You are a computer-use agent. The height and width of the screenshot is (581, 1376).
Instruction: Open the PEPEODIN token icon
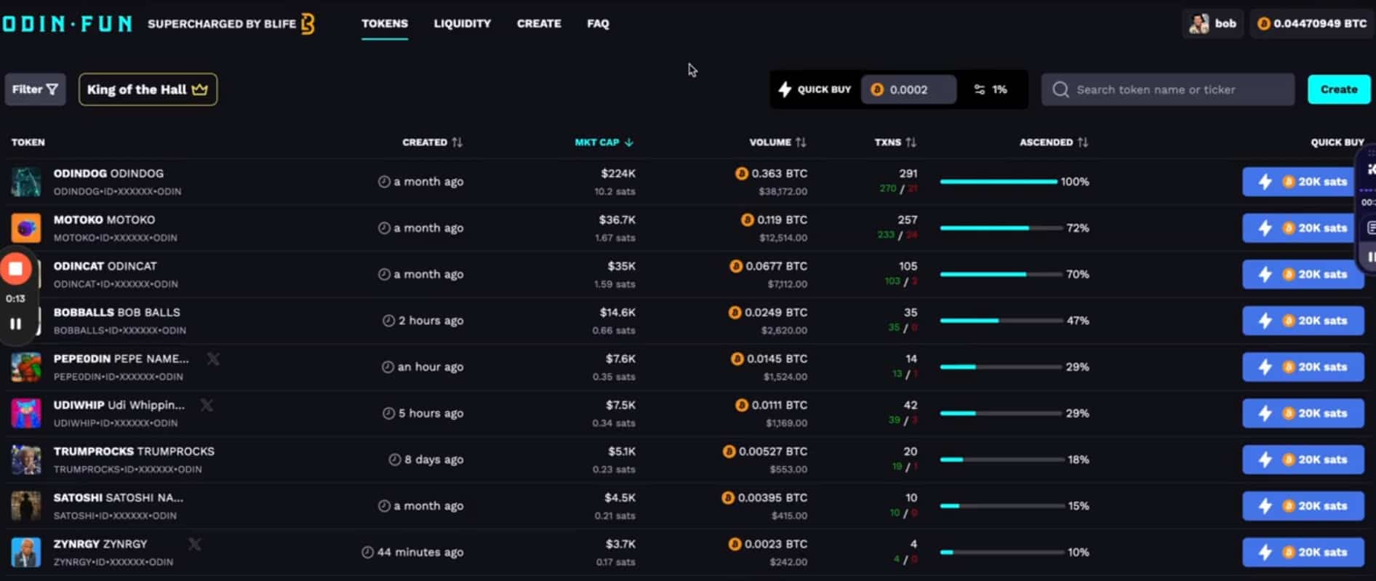(26, 367)
